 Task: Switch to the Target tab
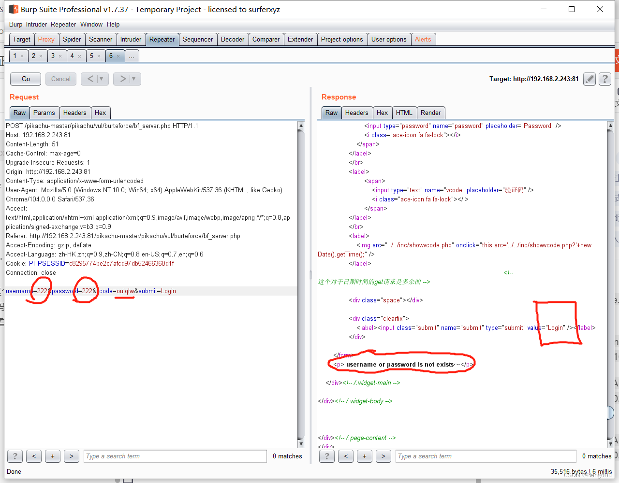(x=22, y=39)
